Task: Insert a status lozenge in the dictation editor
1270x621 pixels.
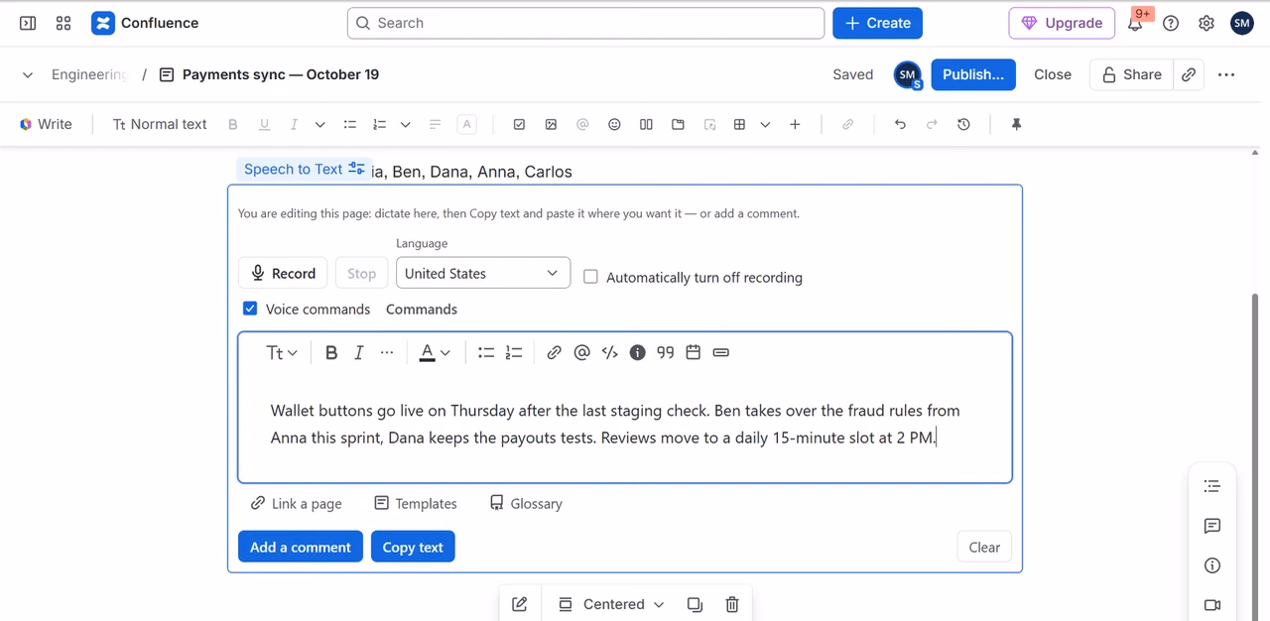Action: point(721,352)
